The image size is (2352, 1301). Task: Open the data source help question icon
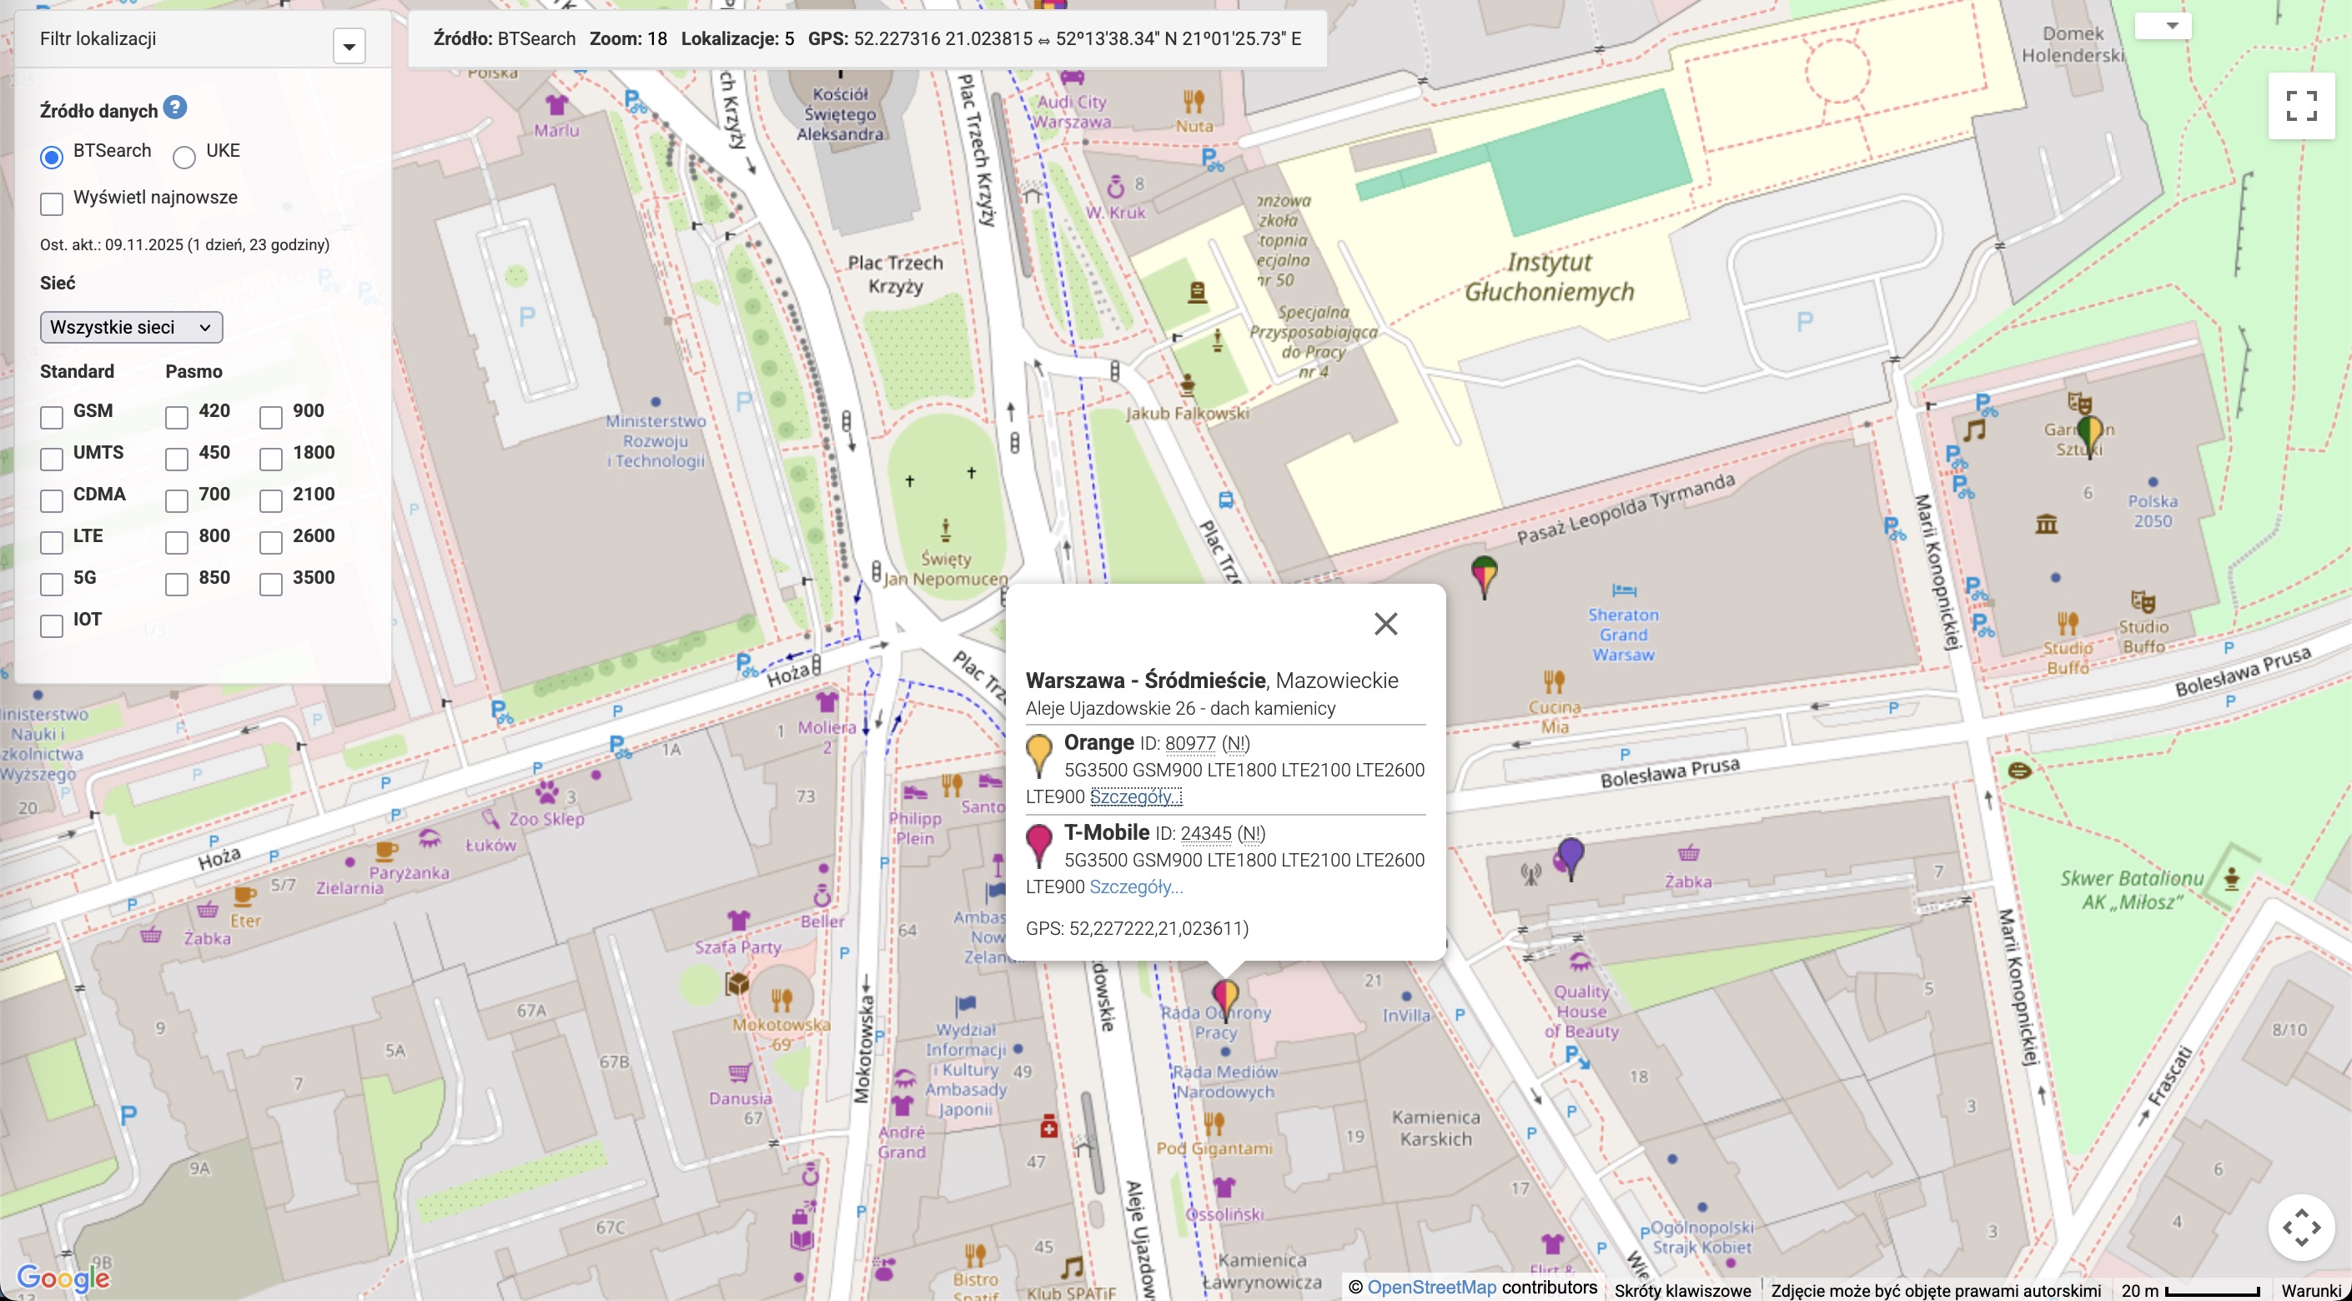click(x=174, y=108)
